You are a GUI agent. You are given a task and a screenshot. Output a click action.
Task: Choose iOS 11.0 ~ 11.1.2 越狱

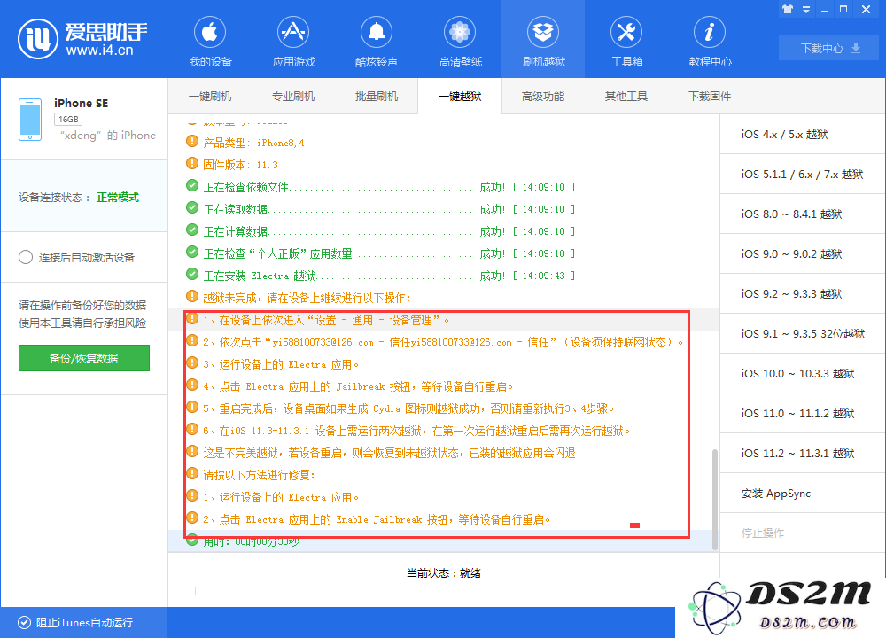coord(803,413)
